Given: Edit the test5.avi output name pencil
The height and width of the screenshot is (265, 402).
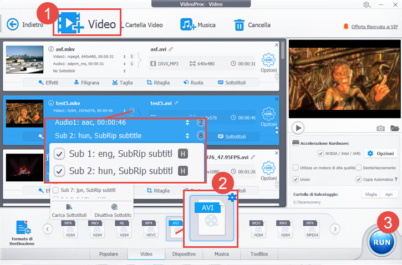Looking at the screenshot, I should point(176,103).
